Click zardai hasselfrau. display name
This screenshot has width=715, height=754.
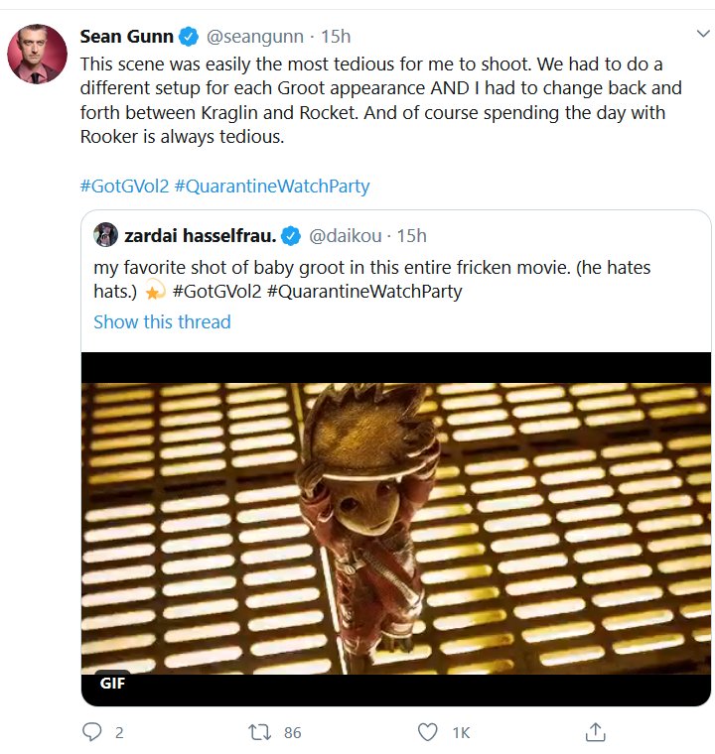click(200, 235)
